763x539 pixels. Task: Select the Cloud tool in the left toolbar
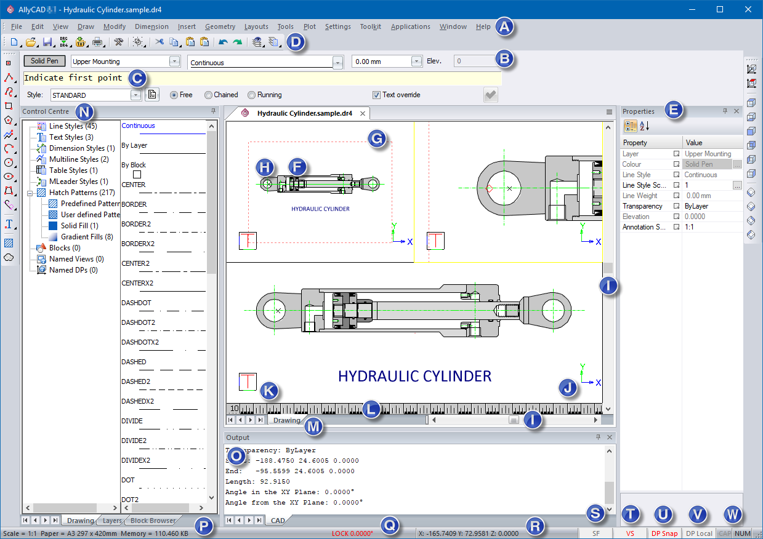(9, 257)
